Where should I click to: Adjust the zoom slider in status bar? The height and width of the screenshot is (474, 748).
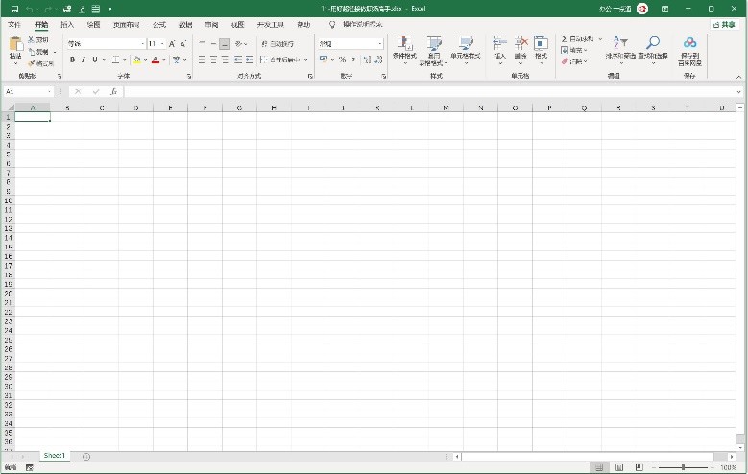pos(683,467)
